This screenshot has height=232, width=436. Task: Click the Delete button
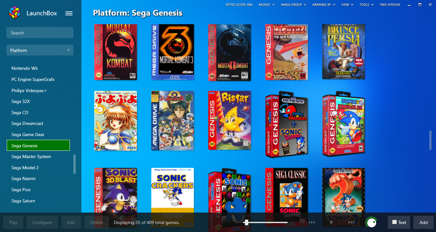point(96,222)
